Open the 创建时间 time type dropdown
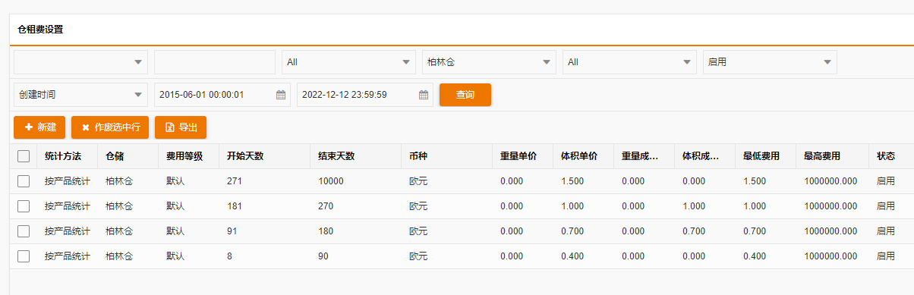Viewport: 914px width, 295px height. (x=80, y=95)
